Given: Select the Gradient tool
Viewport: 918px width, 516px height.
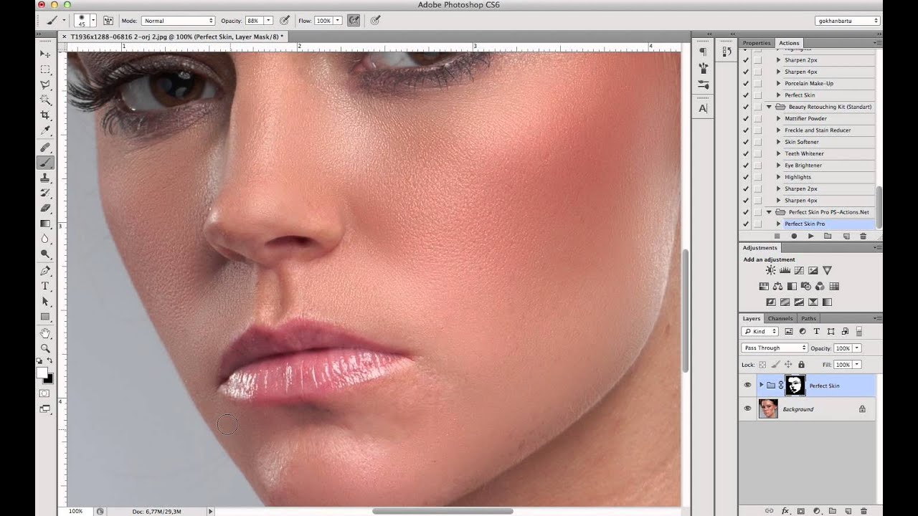Looking at the screenshot, I should pyautogui.click(x=45, y=224).
